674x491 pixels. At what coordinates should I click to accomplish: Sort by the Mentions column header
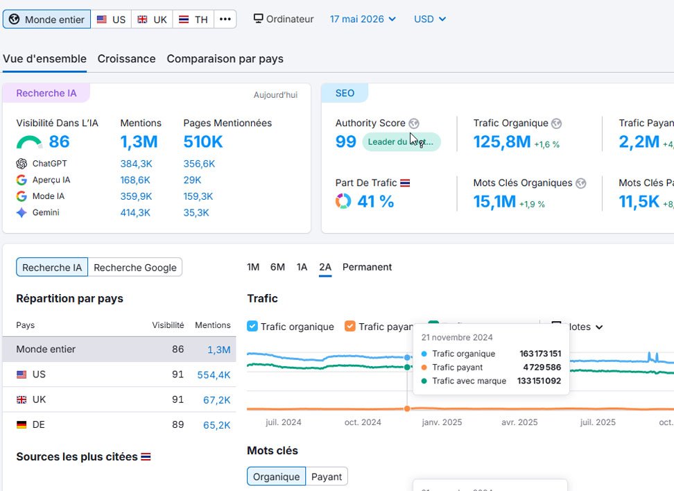[x=213, y=325]
